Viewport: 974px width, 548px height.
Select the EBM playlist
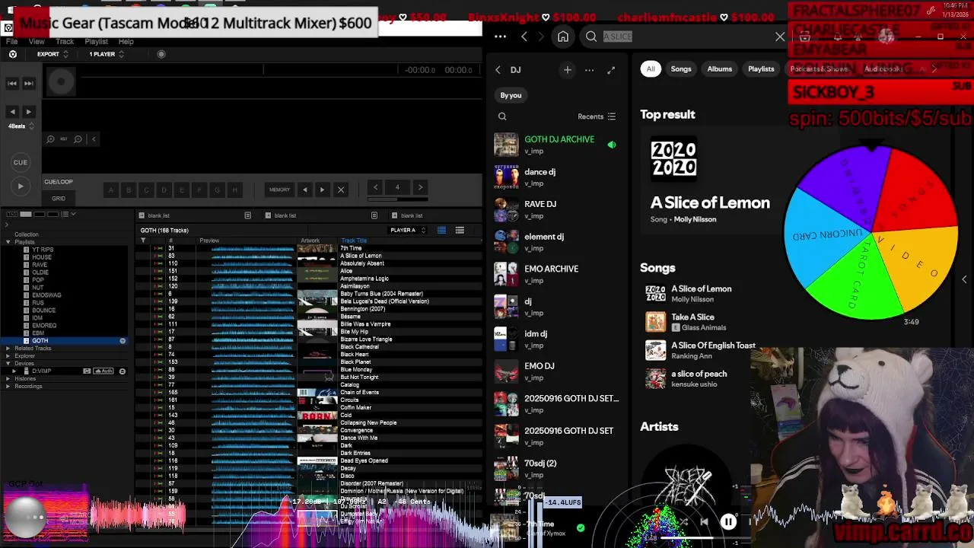pos(37,333)
